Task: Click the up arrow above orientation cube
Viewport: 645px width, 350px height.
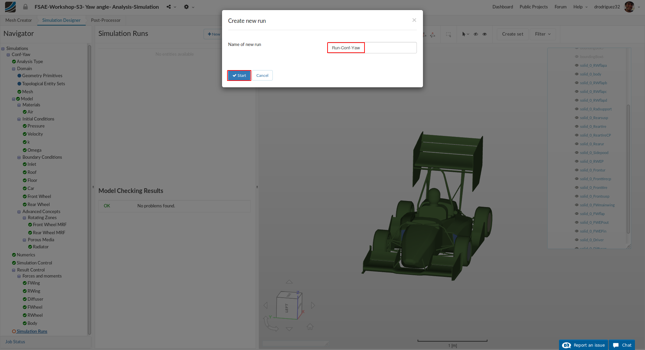Action: point(289,282)
